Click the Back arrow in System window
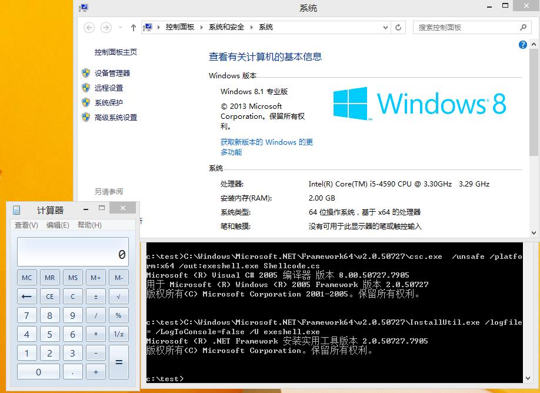The width and height of the screenshot is (540, 393). pyautogui.click(x=89, y=28)
